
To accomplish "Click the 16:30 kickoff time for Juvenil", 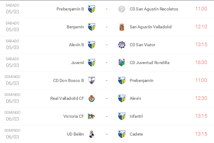I will pos(201,63).
